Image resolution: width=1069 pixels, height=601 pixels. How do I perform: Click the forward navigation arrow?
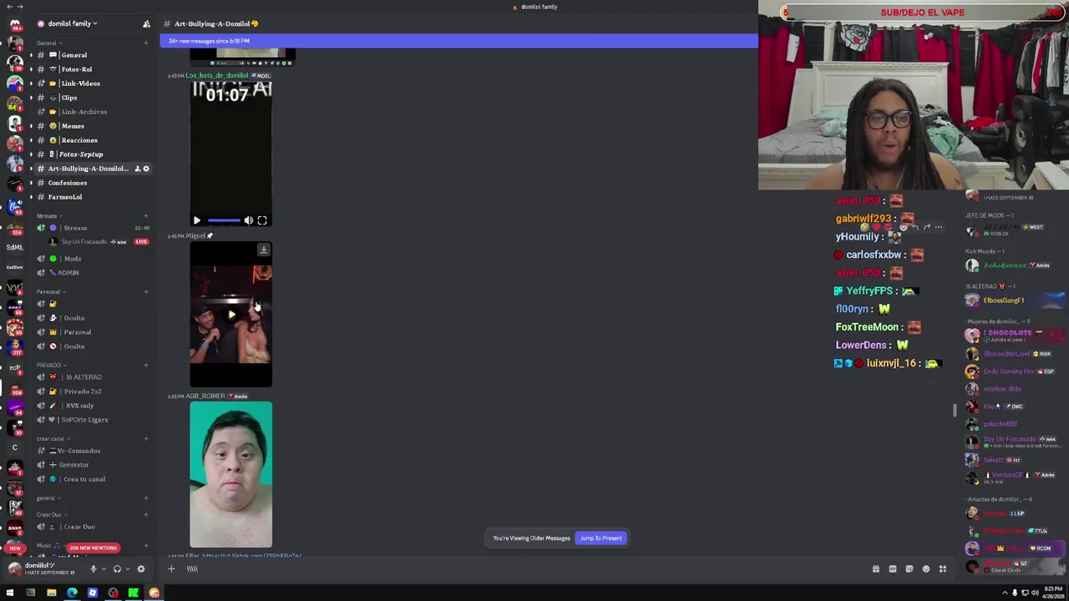[x=20, y=7]
